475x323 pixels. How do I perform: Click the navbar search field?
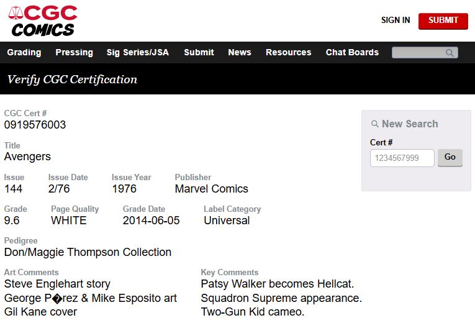(419, 53)
